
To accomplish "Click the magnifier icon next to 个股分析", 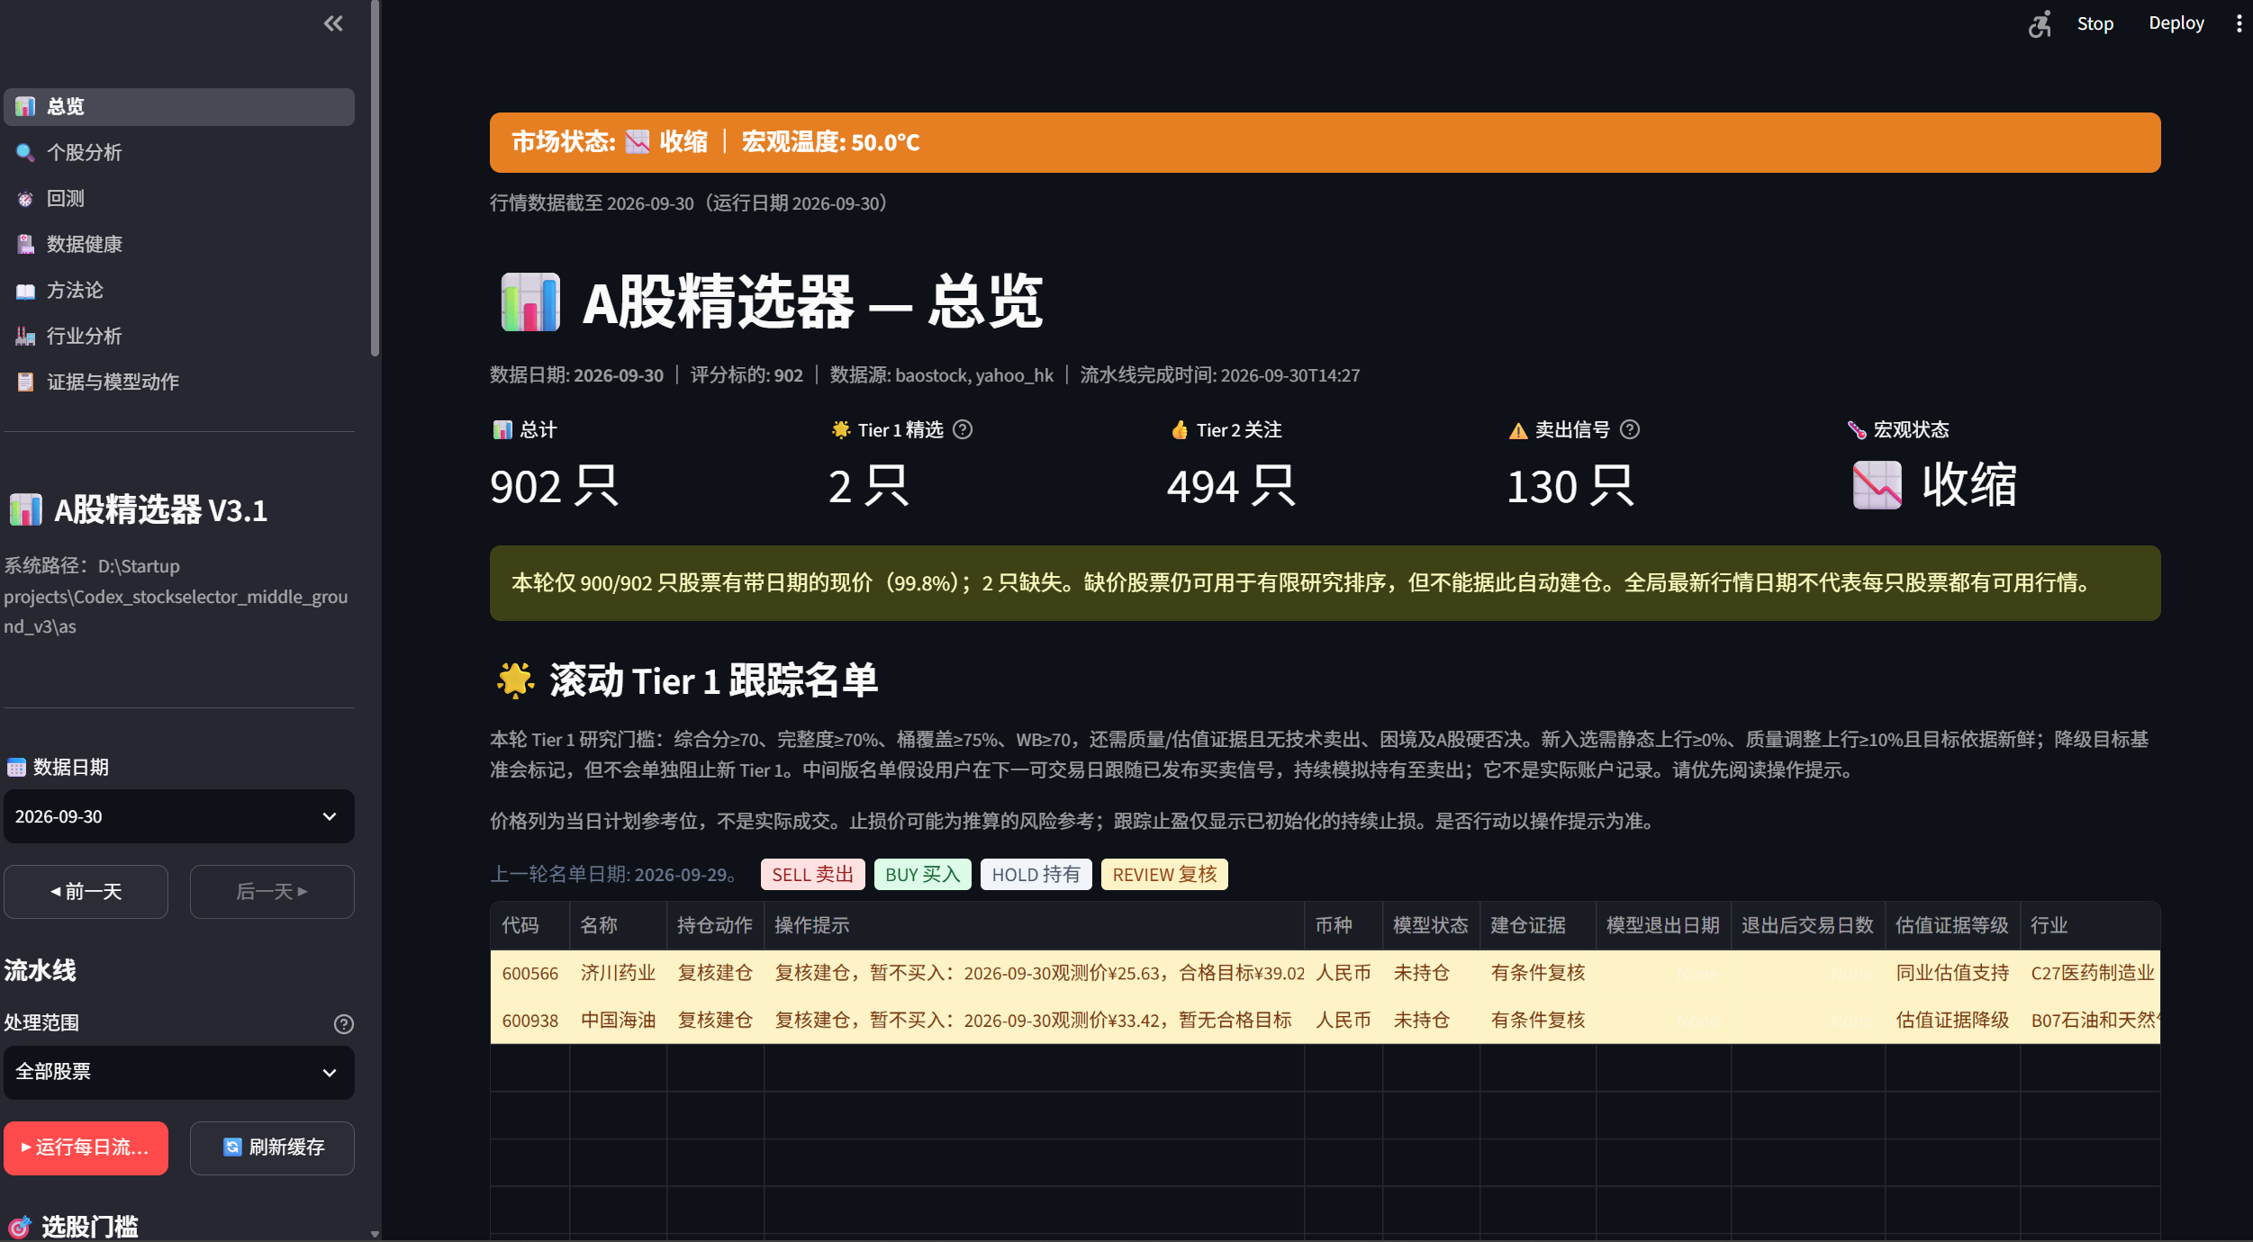I will pos(25,152).
